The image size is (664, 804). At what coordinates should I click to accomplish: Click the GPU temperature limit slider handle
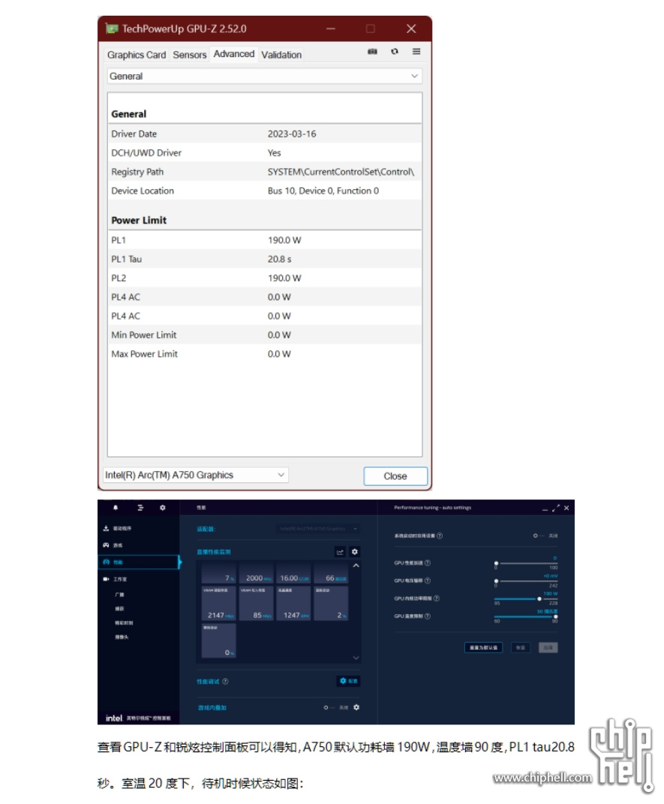[x=556, y=616]
